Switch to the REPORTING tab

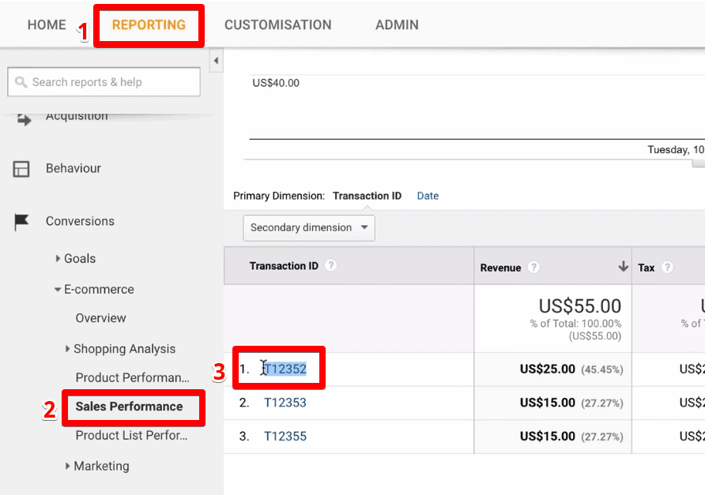[149, 24]
